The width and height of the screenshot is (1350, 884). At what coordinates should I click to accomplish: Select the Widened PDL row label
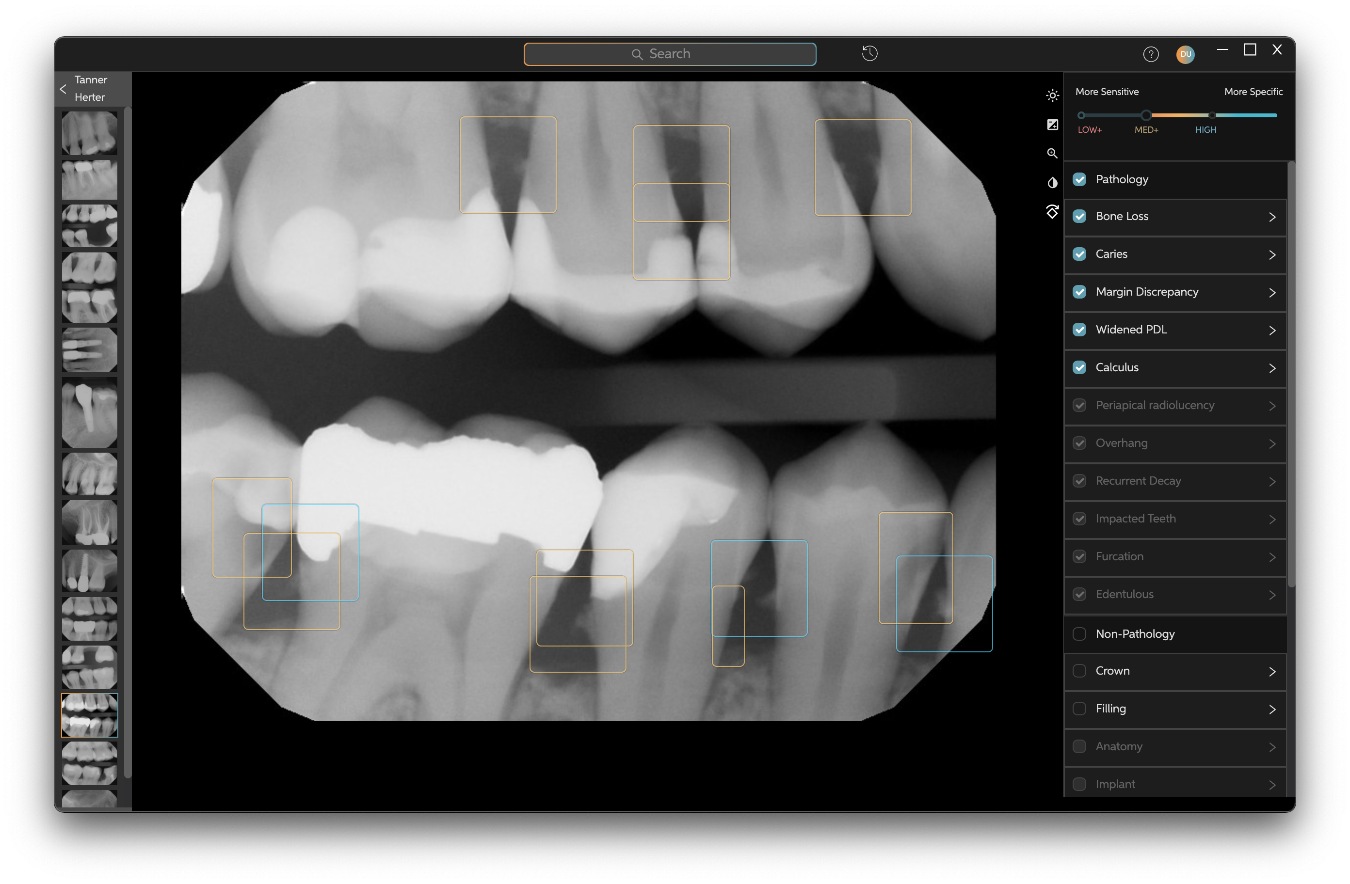point(1130,330)
